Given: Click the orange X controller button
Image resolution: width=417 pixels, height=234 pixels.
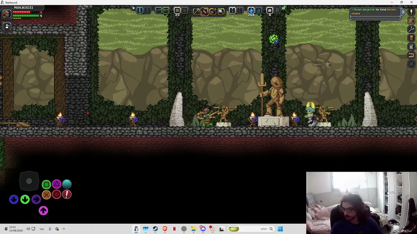Looking at the screenshot, I should (x=46, y=195).
